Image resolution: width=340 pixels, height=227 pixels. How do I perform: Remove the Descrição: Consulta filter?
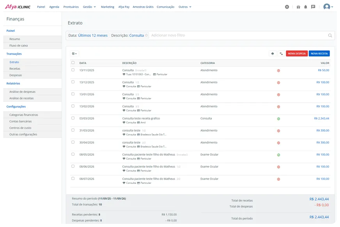[x=146, y=35]
